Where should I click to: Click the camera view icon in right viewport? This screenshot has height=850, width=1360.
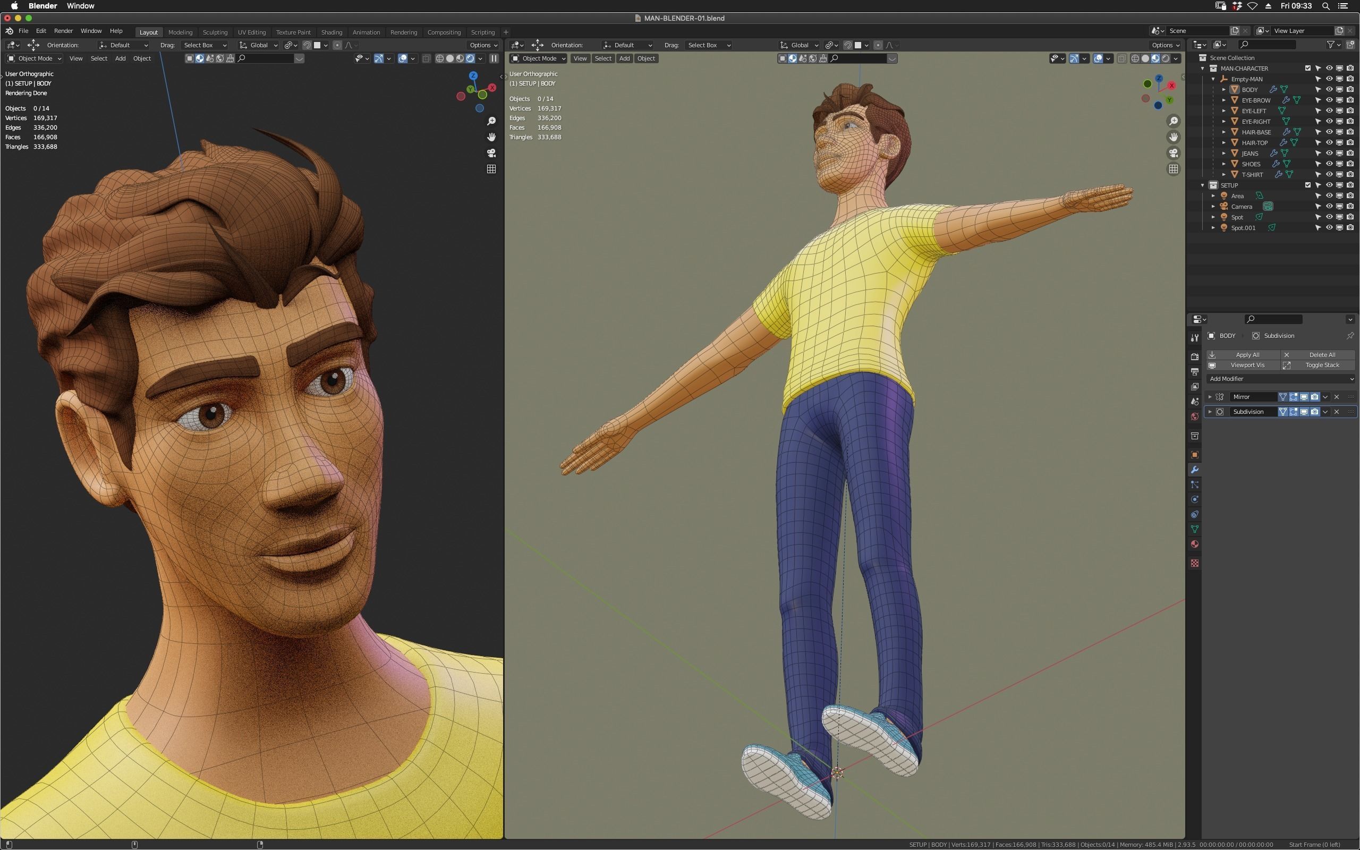tap(1174, 153)
